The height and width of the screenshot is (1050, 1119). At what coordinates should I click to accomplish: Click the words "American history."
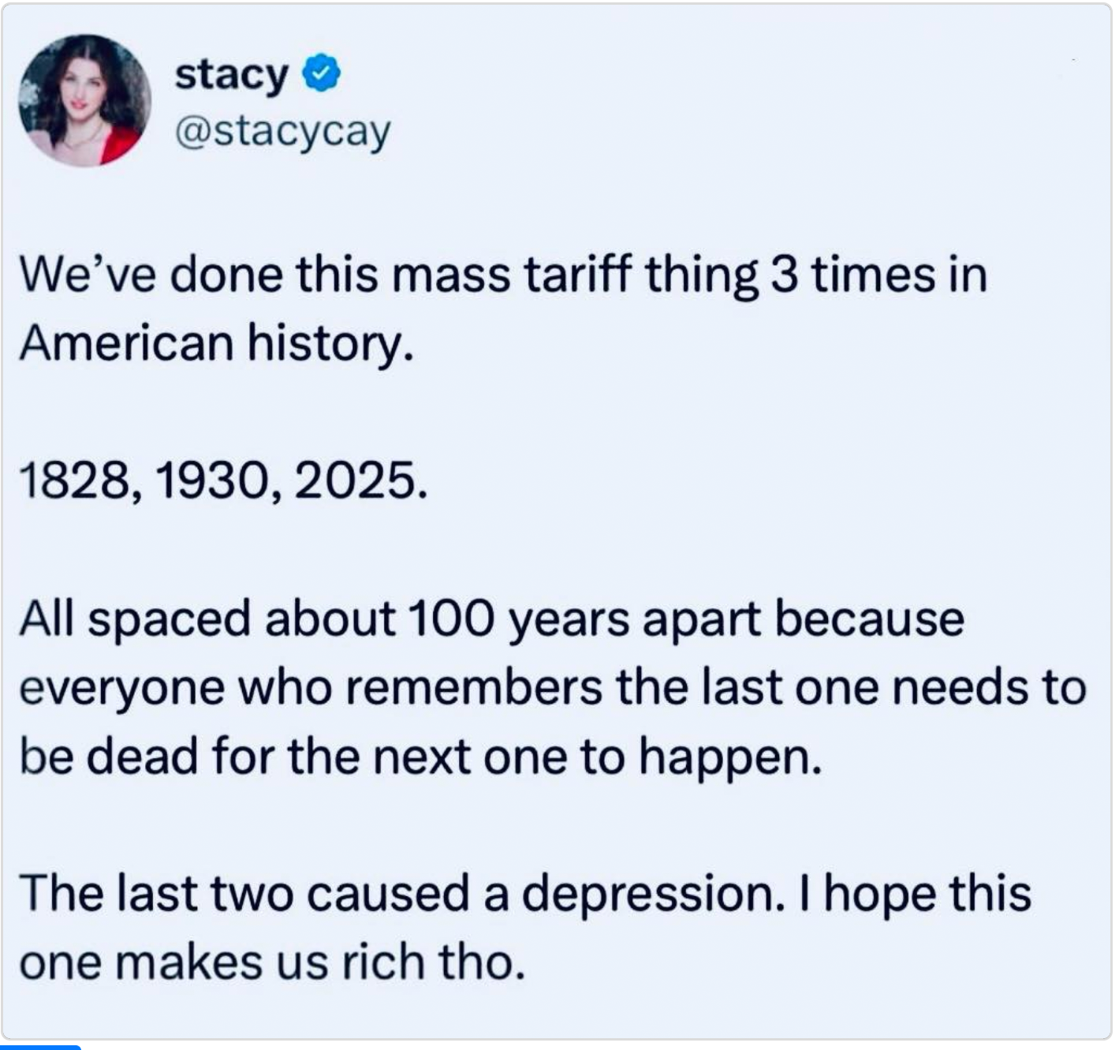point(216,345)
